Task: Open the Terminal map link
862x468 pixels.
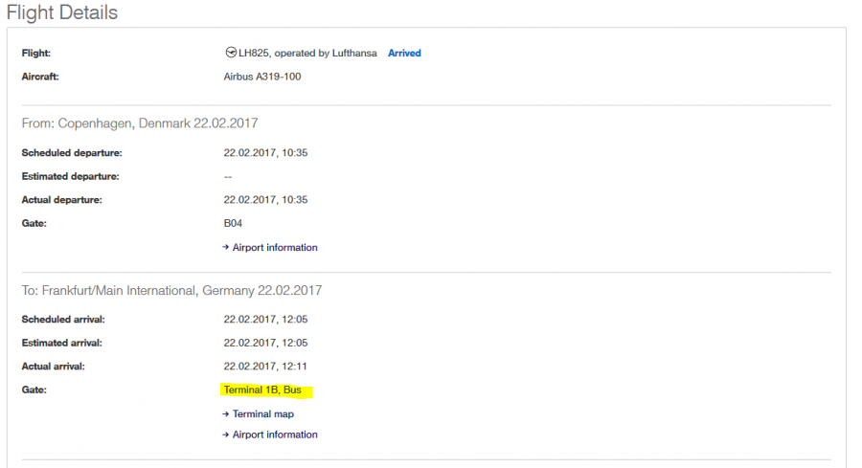Action: (263, 414)
